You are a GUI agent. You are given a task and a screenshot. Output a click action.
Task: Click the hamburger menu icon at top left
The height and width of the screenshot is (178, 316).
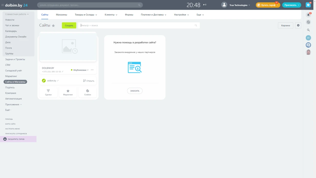coord(3,5)
